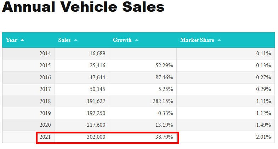Click the sort arrow beside Year
The image size is (278, 149).
22,40
